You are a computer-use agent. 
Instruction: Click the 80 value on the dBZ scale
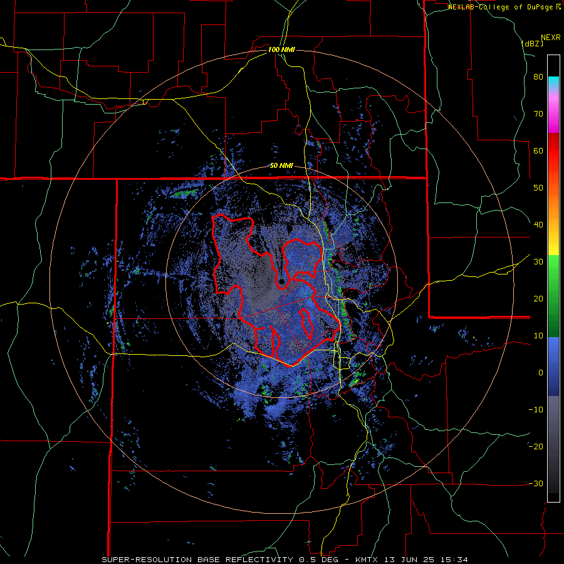click(x=538, y=77)
